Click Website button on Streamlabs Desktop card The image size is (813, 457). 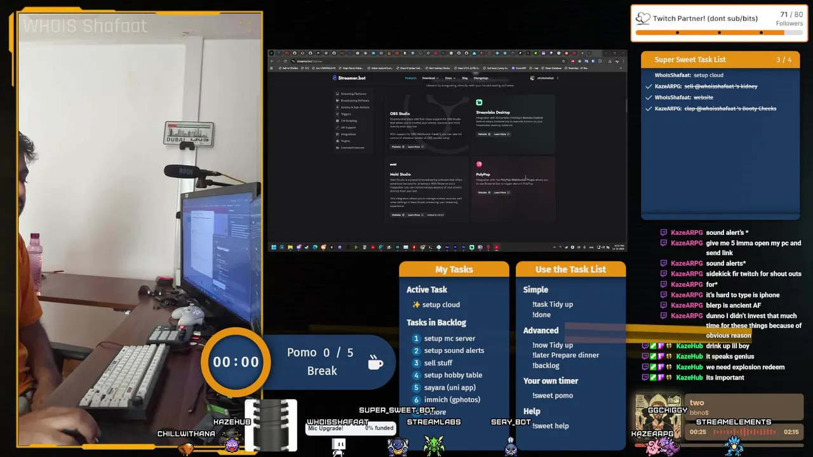(x=483, y=134)
